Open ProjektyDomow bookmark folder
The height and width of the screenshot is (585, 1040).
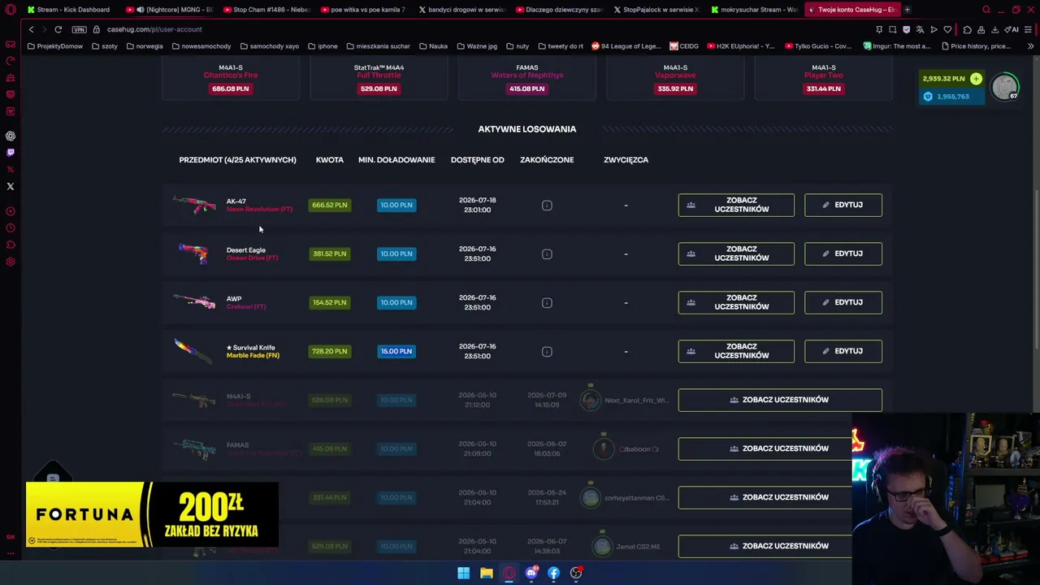tap(55, 46)
